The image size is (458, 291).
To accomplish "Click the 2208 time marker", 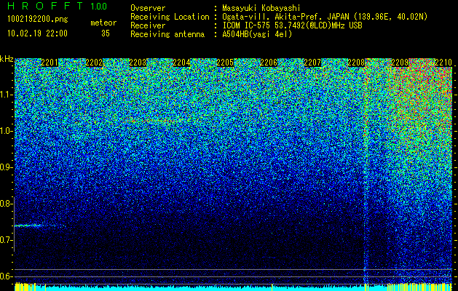I will click(x=356, y=63).
